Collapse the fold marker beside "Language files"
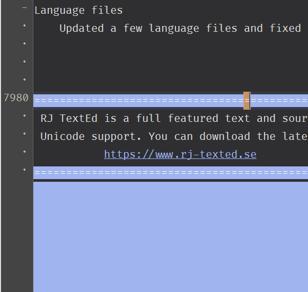Screen dimensions: 308x292 24,8
